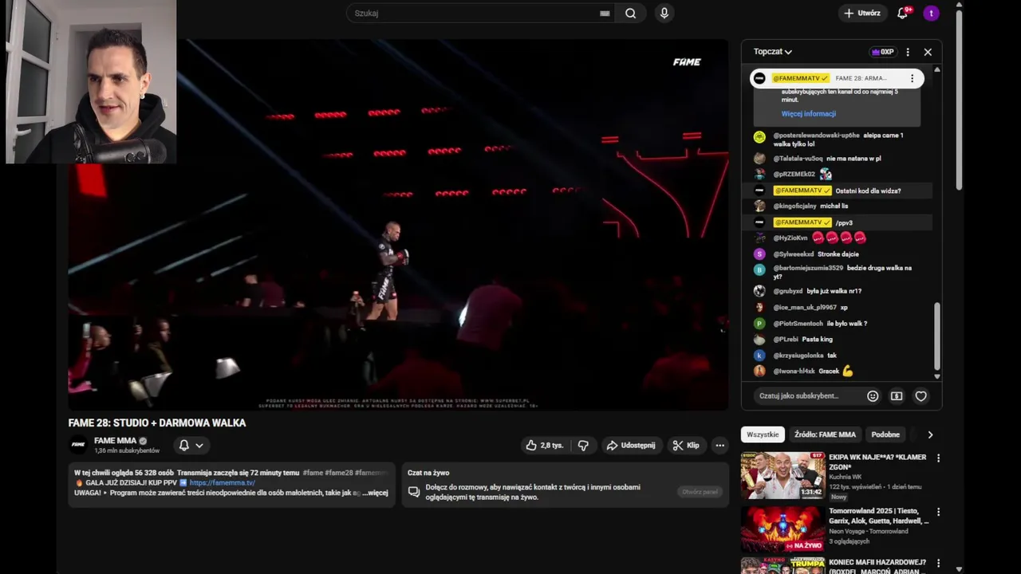The width and height of the screenshot is (1021, 574).
Task: Click user @bartomiejszumia3529 in chat
Action: (808, 268)
